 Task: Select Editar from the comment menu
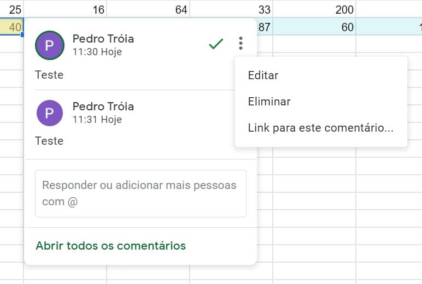(263, 75)
